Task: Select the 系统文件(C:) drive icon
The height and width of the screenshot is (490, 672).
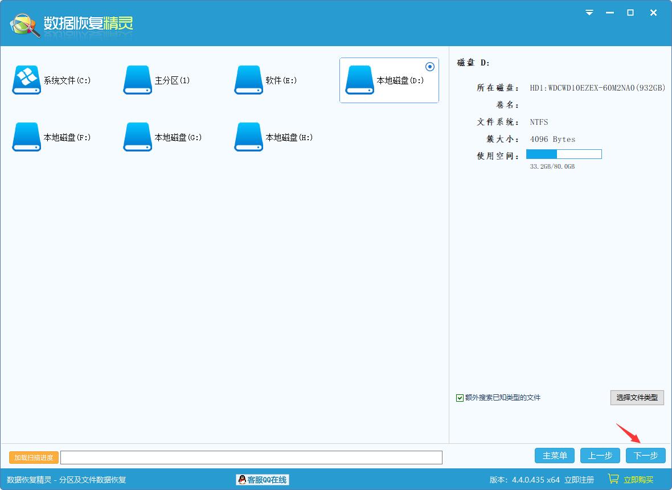Action: click(x=27, y=80)
